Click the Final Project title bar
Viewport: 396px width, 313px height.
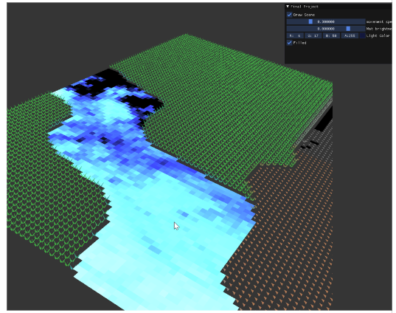point(338,7)
